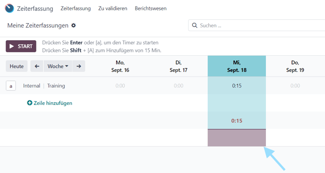Click the 0:00 cell under Mo, Sept. 16
This screenshot has height=173, width=325.
[x=120, y=86]
